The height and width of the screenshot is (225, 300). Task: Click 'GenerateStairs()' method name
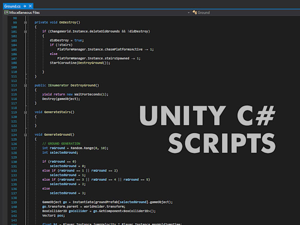(x=59, y=112)
